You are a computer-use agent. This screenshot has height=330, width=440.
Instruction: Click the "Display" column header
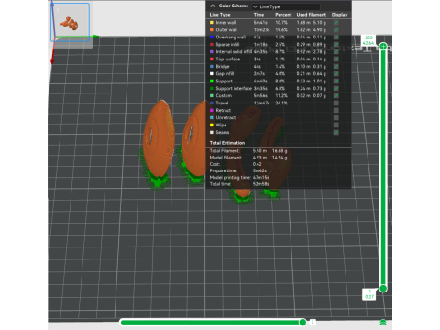click(x=339, y=15)
